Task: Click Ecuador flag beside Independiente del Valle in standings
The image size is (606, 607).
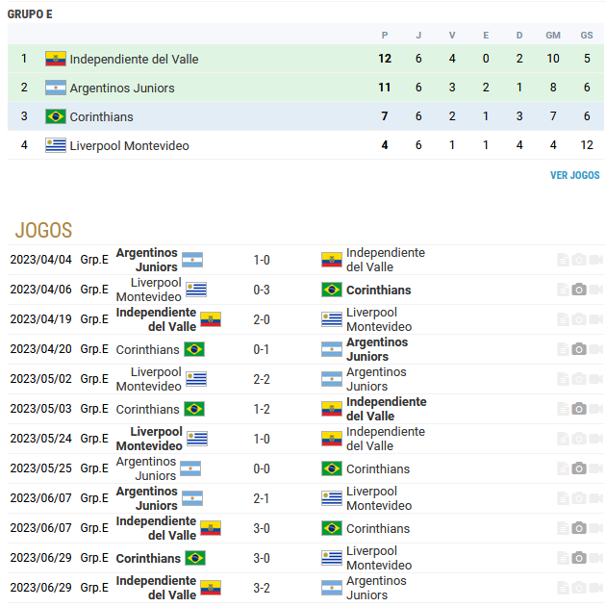Action: (56, 59)
